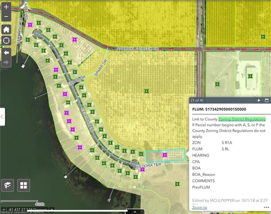Select the purple V marker inside highlighted parcel
The height and width of the screenshot is (214, 271).
[165, 155]
